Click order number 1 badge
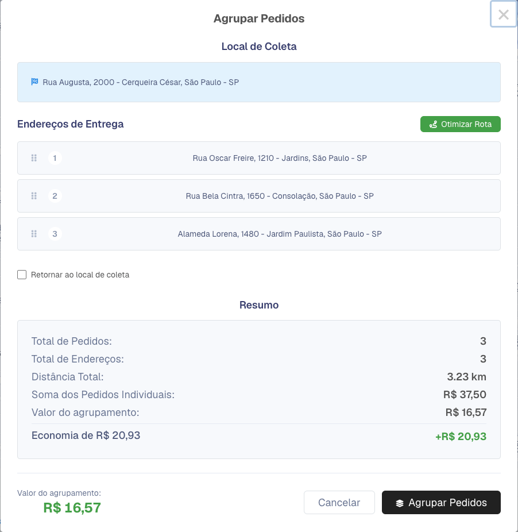Screen dimensions: 518x532 coord(55,158)
